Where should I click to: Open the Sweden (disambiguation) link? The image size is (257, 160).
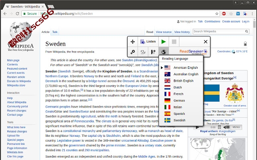[139, 60]
